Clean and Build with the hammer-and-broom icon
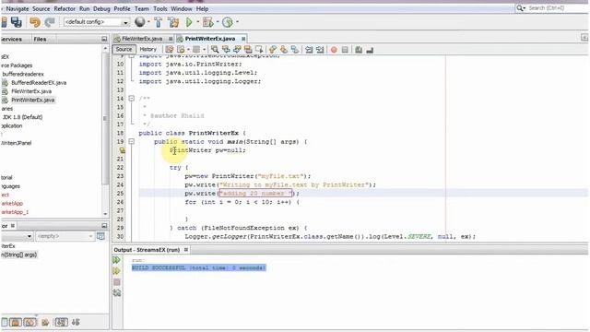This screenshot has height=332, width=590. pos(173,22)
